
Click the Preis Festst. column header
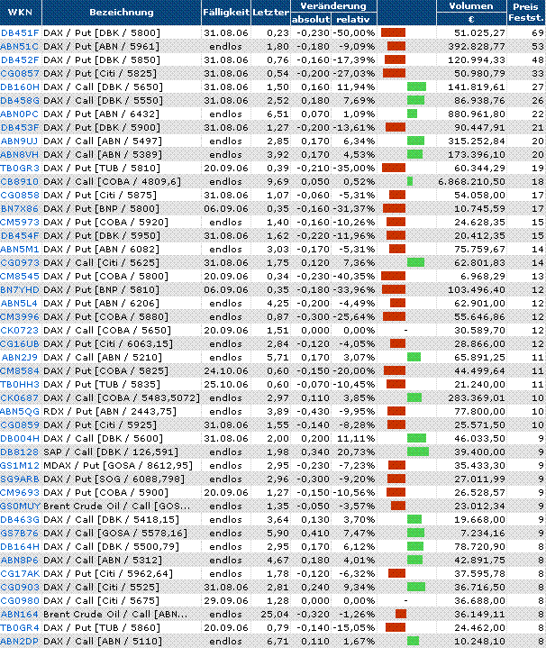[526, 13]
